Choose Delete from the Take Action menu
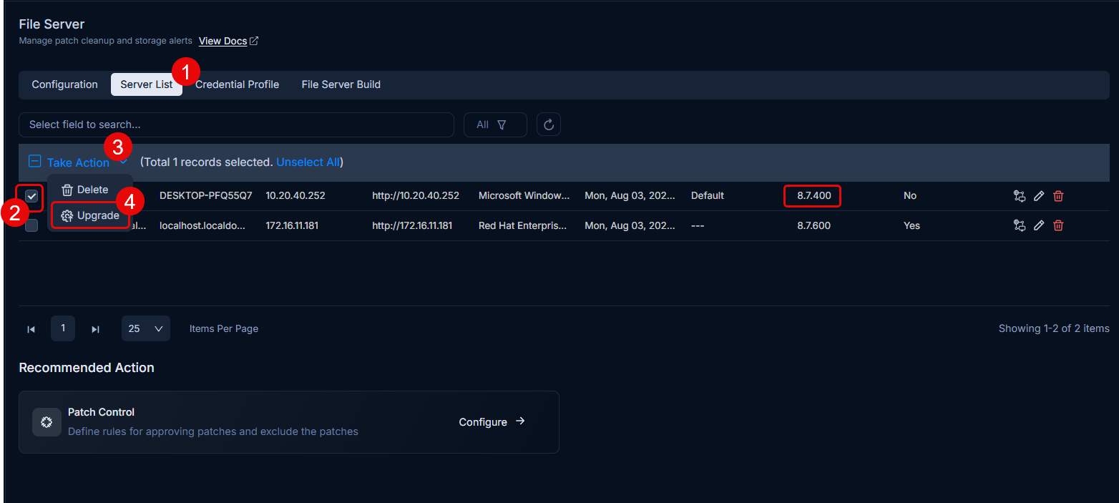1119x503 pixels. (x=85, y=190)
